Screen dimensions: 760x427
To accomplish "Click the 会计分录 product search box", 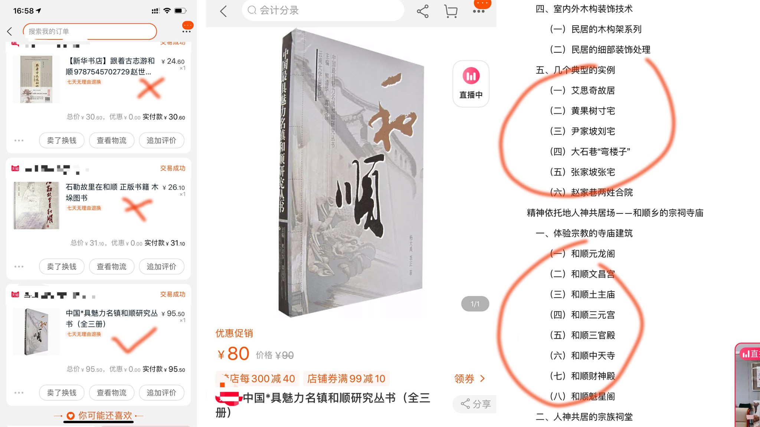I will point(323,10).
